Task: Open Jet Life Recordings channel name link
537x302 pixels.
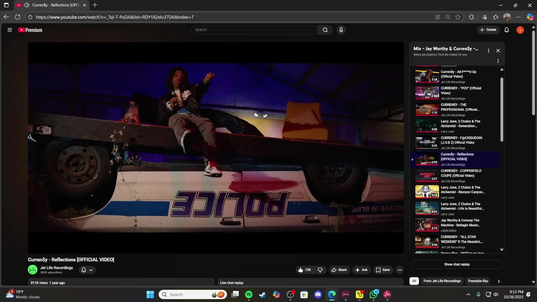Action: 57,268
